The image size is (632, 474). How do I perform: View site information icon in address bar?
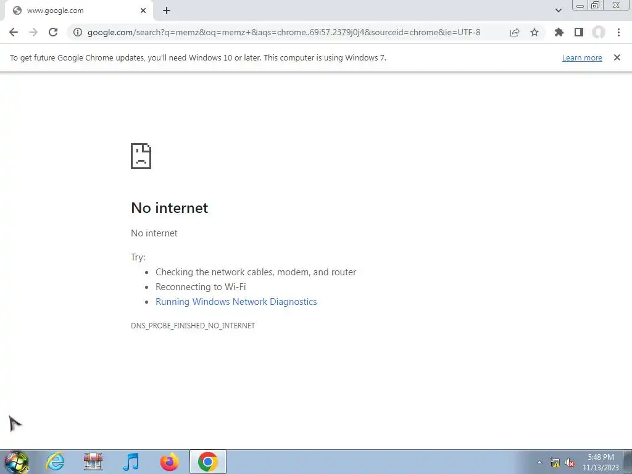[x=78, y=32]
